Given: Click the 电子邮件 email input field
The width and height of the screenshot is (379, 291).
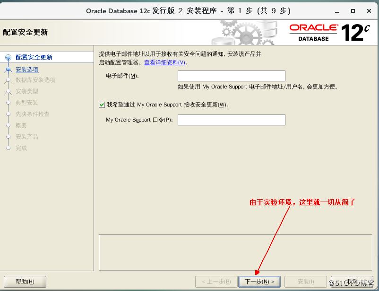Looking at the screenshot, I should tap(231, 76).
